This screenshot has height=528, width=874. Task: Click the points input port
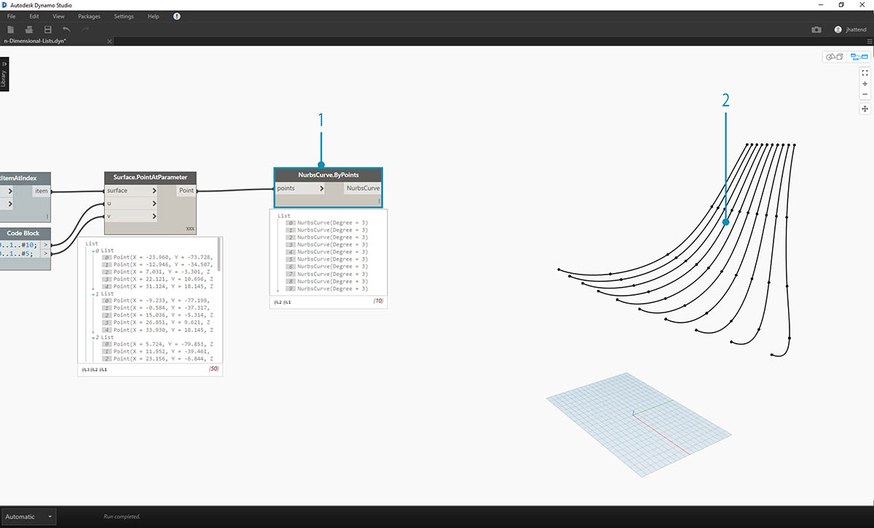point(301,188)
